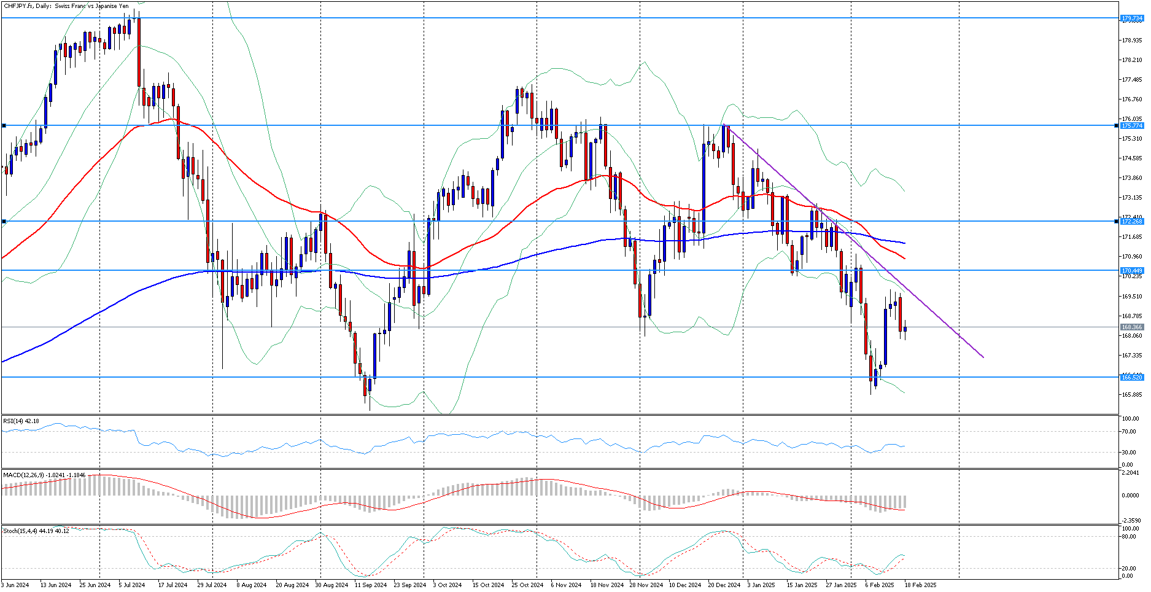Click the 176.760 price axis value
Image resolution: width=1151 pixels, height=592 pixels.
coord(1132,99)
